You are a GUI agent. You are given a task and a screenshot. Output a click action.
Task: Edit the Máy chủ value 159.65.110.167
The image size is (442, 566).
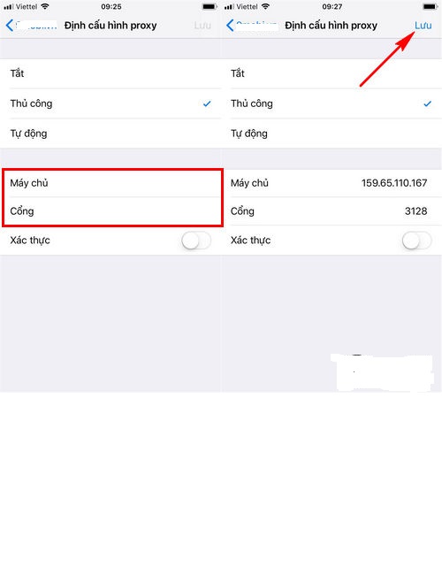[394, 183]
